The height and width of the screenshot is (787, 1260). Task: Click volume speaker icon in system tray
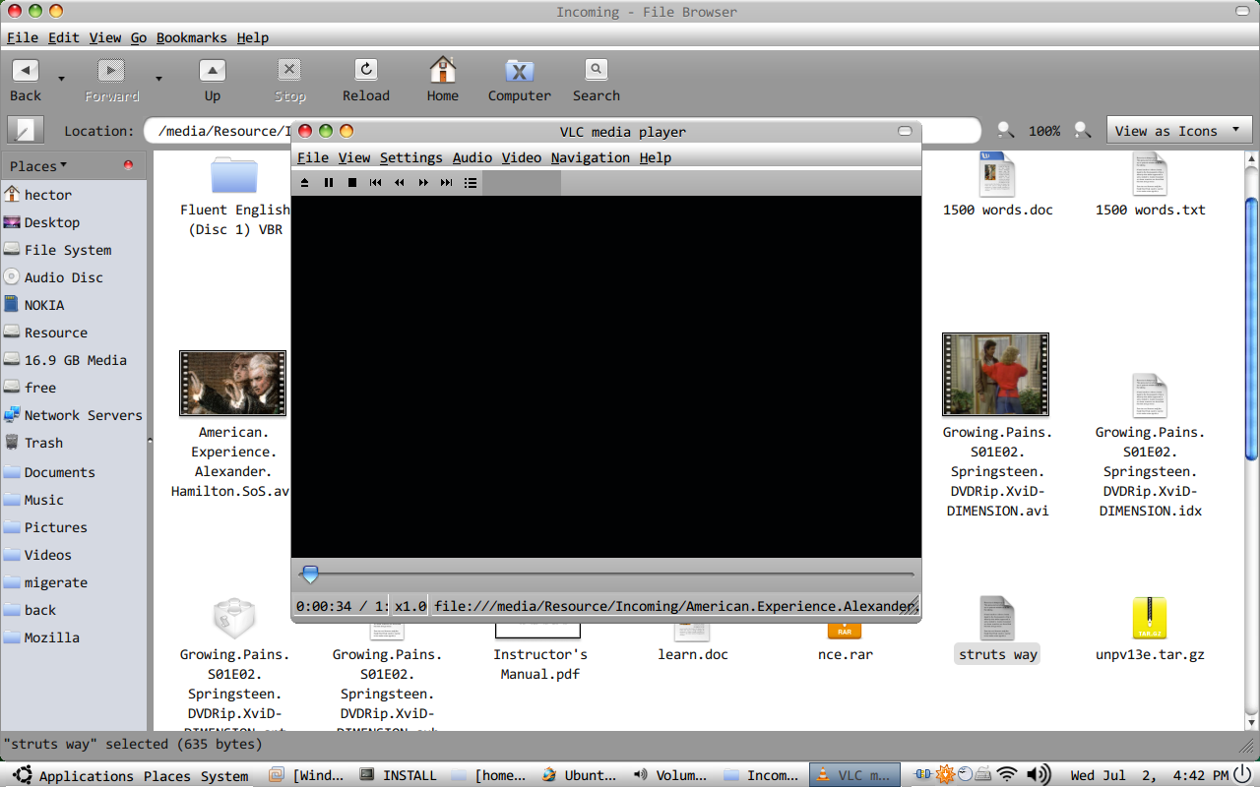click(1038, 774)
